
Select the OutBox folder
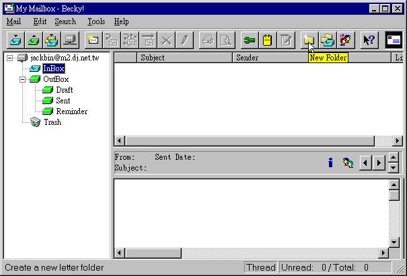click(x=56, y=79)
